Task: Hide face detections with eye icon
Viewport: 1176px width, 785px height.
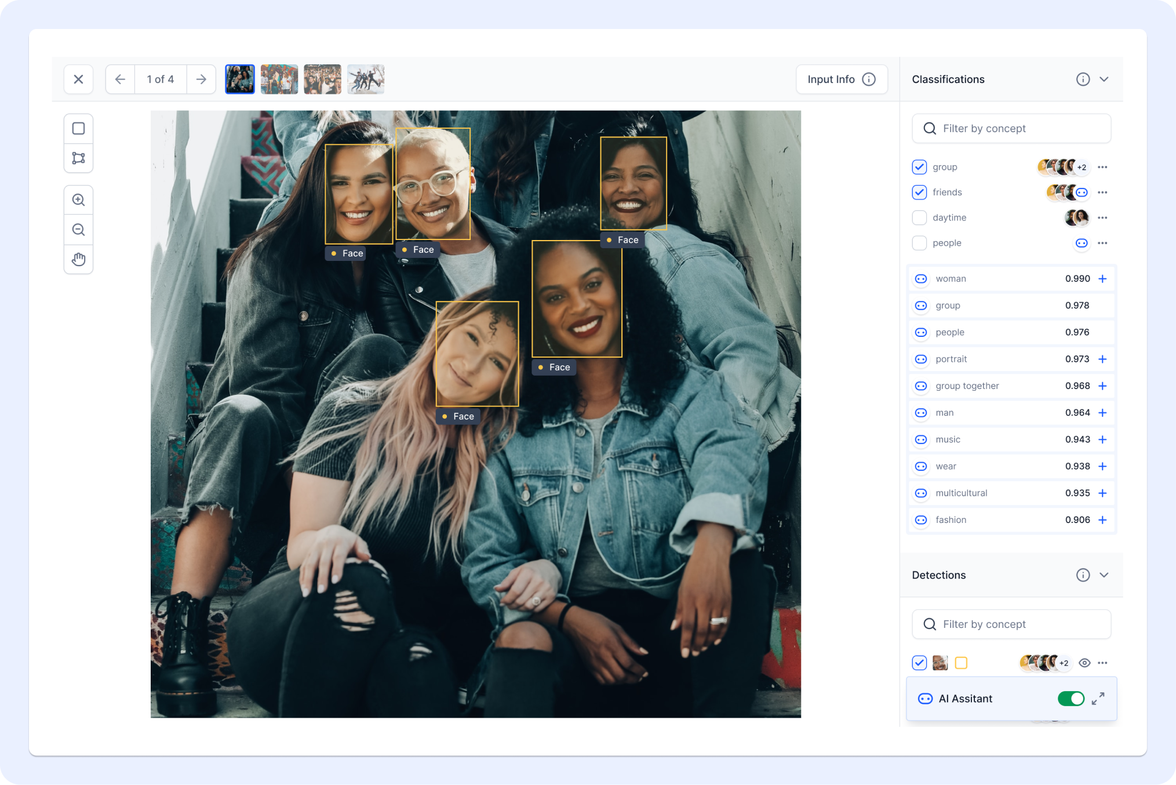Action: tap(1084, 663)
